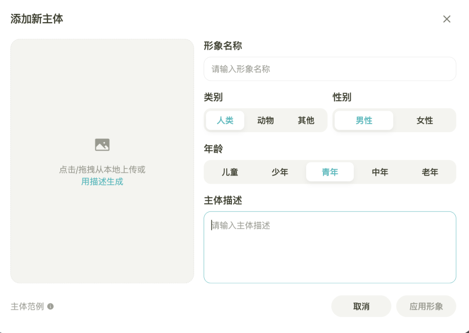Screen dimensions: 469x333
Task: Switch gender to 女性
Action: [424, 121]
